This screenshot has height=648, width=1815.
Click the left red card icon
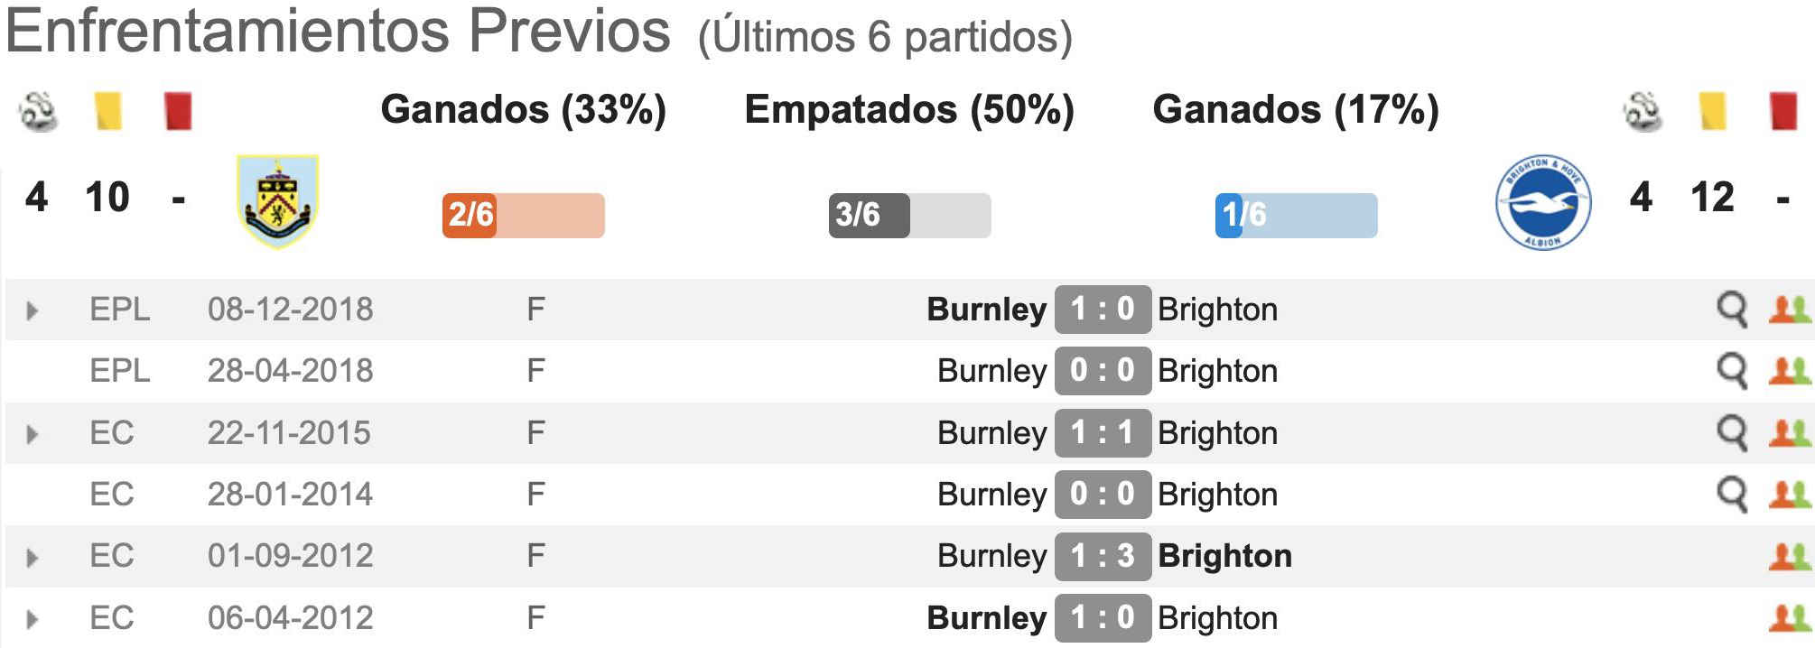(178, 111)
